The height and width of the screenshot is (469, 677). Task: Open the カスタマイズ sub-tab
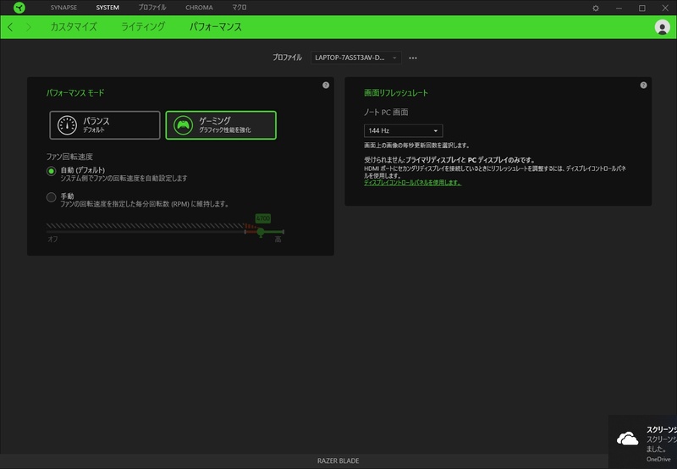[74, 27]
